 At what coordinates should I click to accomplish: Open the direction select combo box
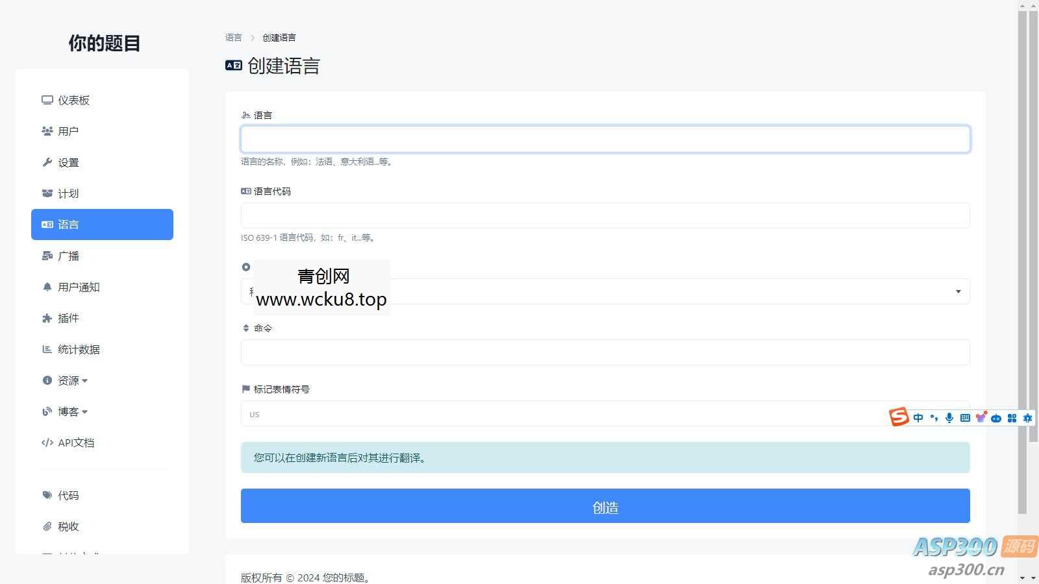605,291
